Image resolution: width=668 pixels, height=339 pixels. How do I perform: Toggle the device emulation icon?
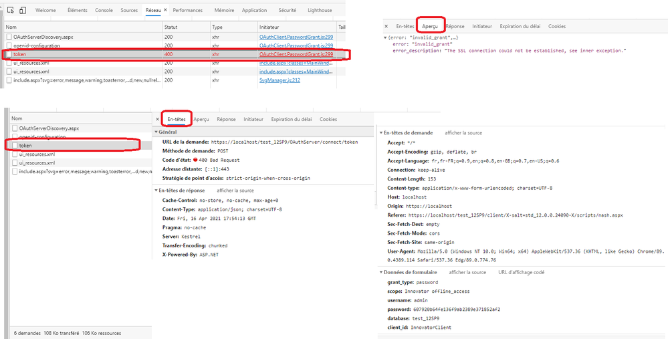pyautogui.click(x=23, y=11)
